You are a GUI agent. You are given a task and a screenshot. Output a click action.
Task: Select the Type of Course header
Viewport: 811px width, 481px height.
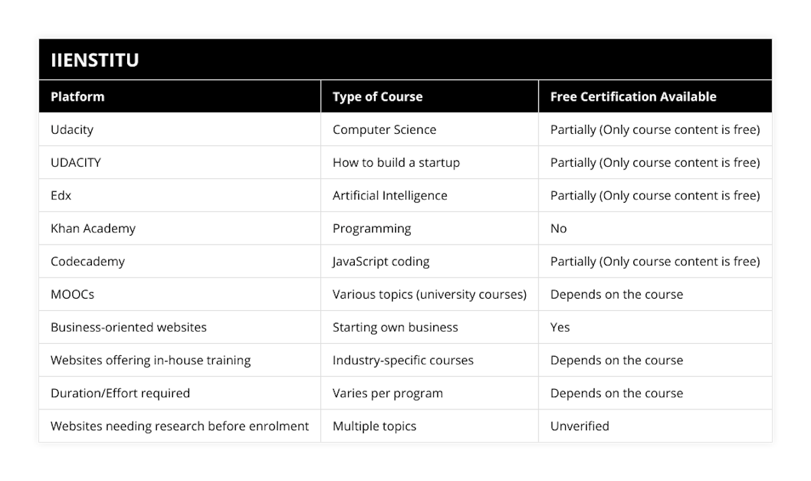(x=377, y=97)
